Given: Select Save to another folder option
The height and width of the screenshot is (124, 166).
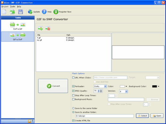Looking at the screenshot, I should 73,112.
